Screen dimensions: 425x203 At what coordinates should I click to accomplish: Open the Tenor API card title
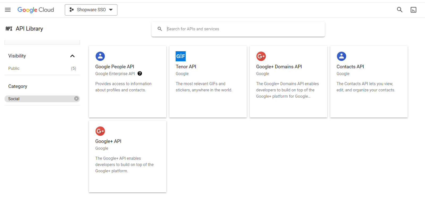[186, 67]
